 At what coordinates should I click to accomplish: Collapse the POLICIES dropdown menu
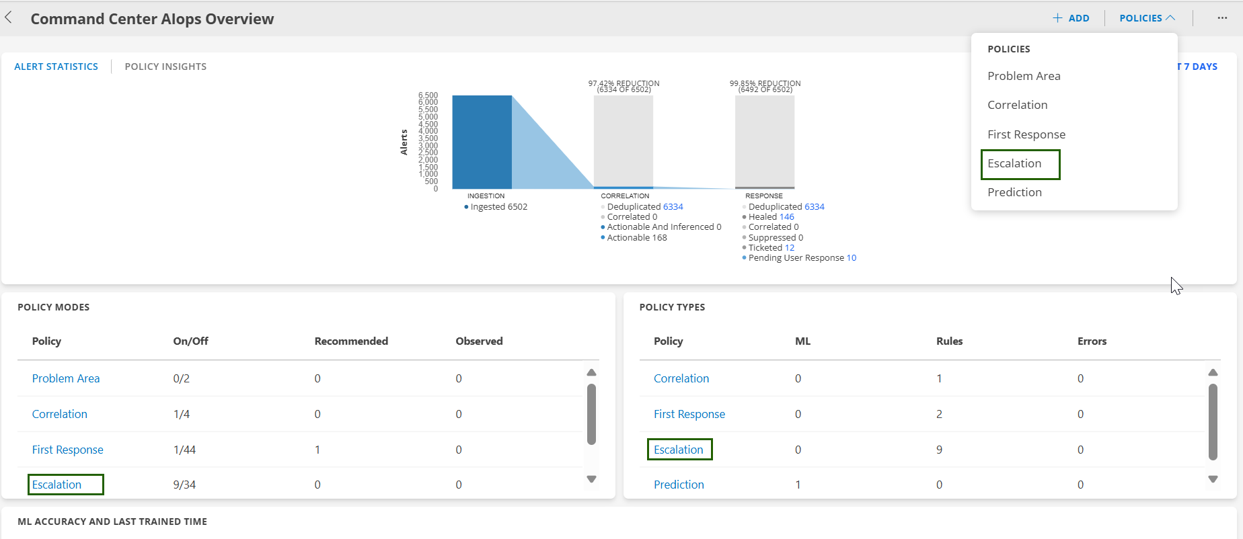tap(1147, 18)
